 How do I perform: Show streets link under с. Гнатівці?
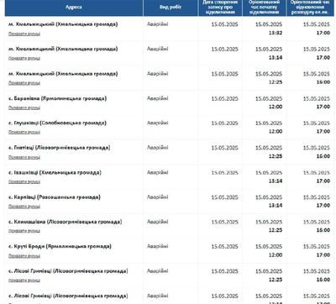(24, 157)
